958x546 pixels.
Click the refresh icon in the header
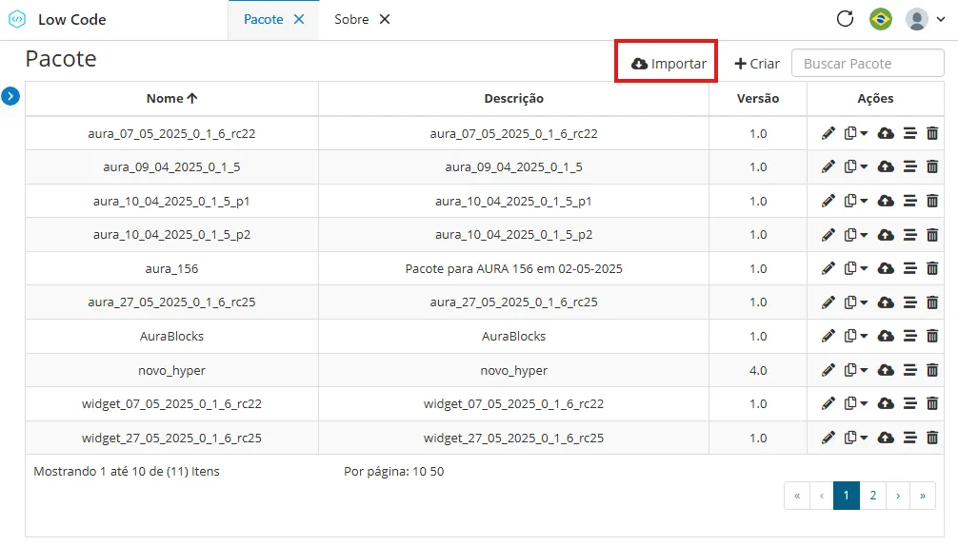845,19
